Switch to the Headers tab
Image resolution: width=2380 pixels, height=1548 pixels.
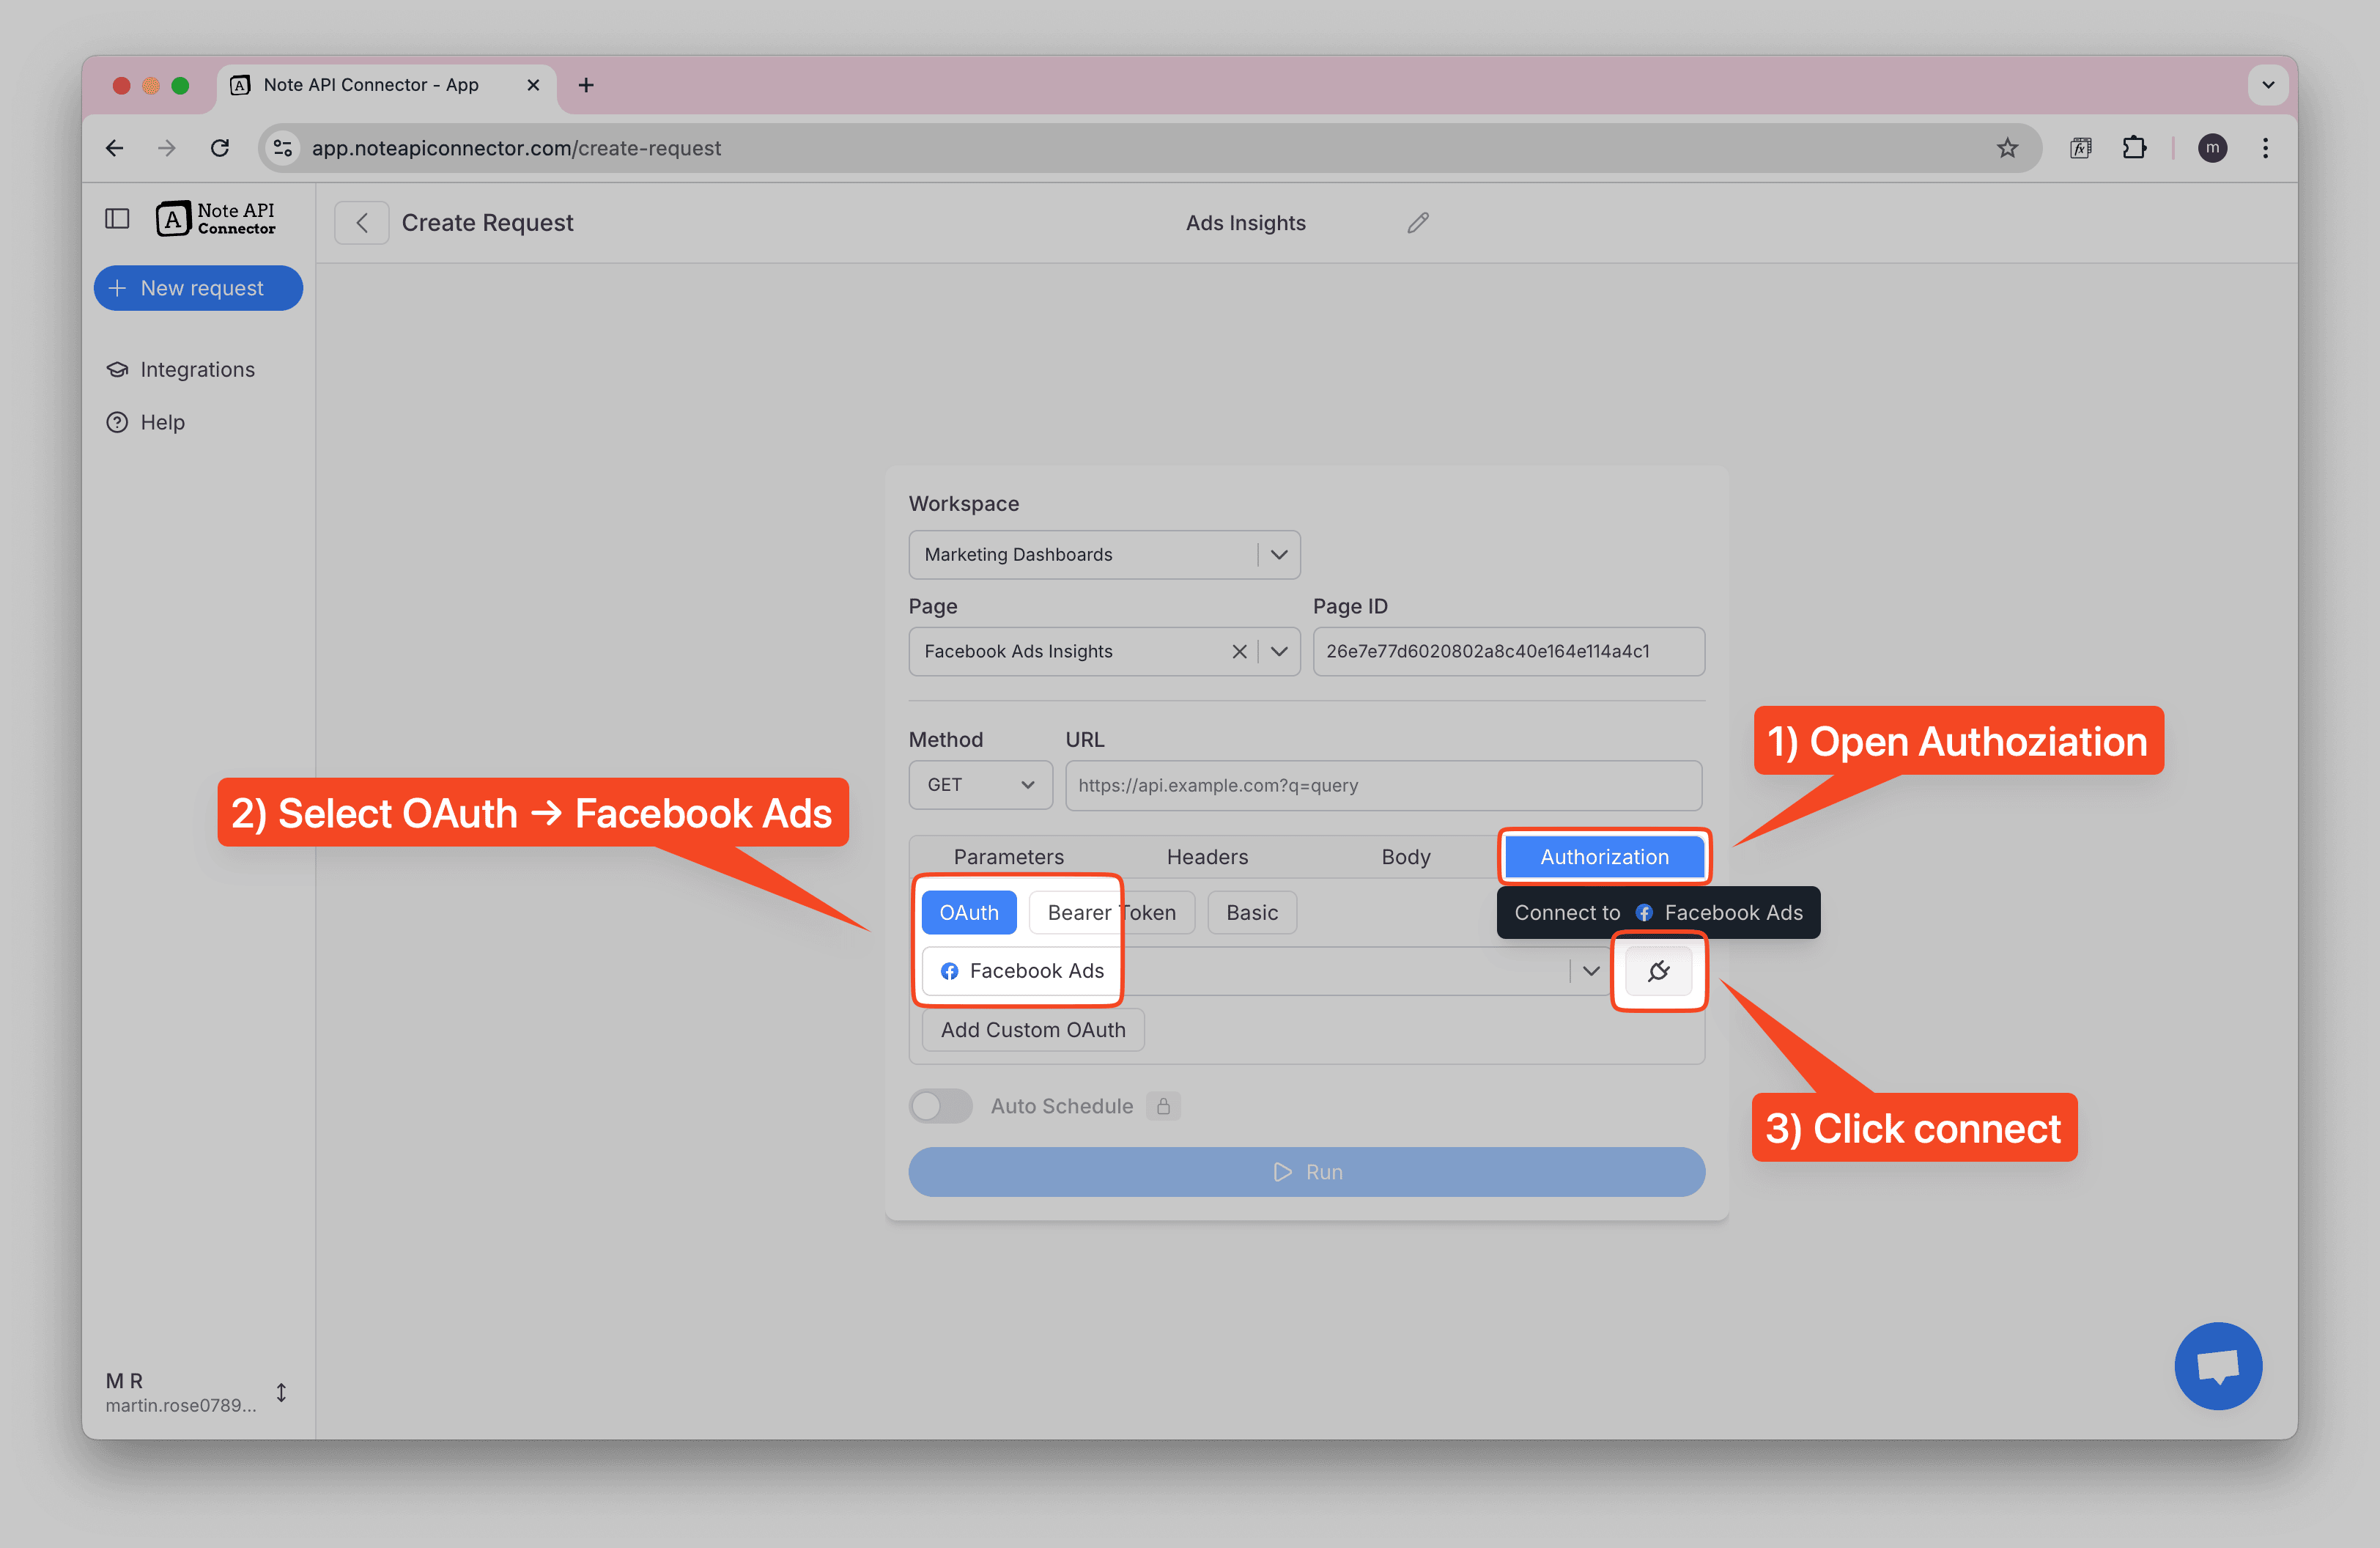click(x=1206, y=857)
